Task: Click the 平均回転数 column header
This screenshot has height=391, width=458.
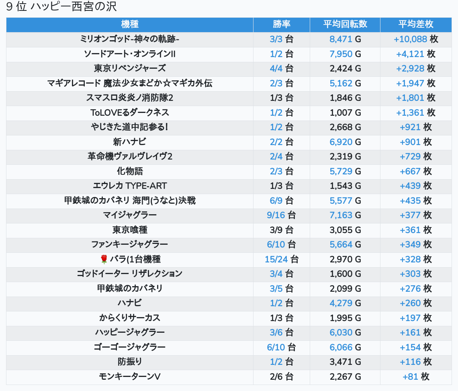Action: [x=345, y=24]
